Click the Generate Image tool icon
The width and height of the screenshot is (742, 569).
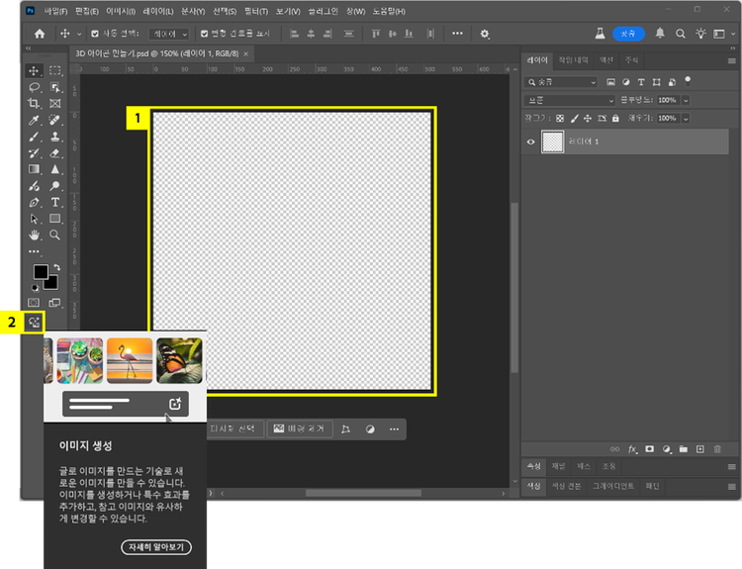pyautogui.click(x=34, y=322)
